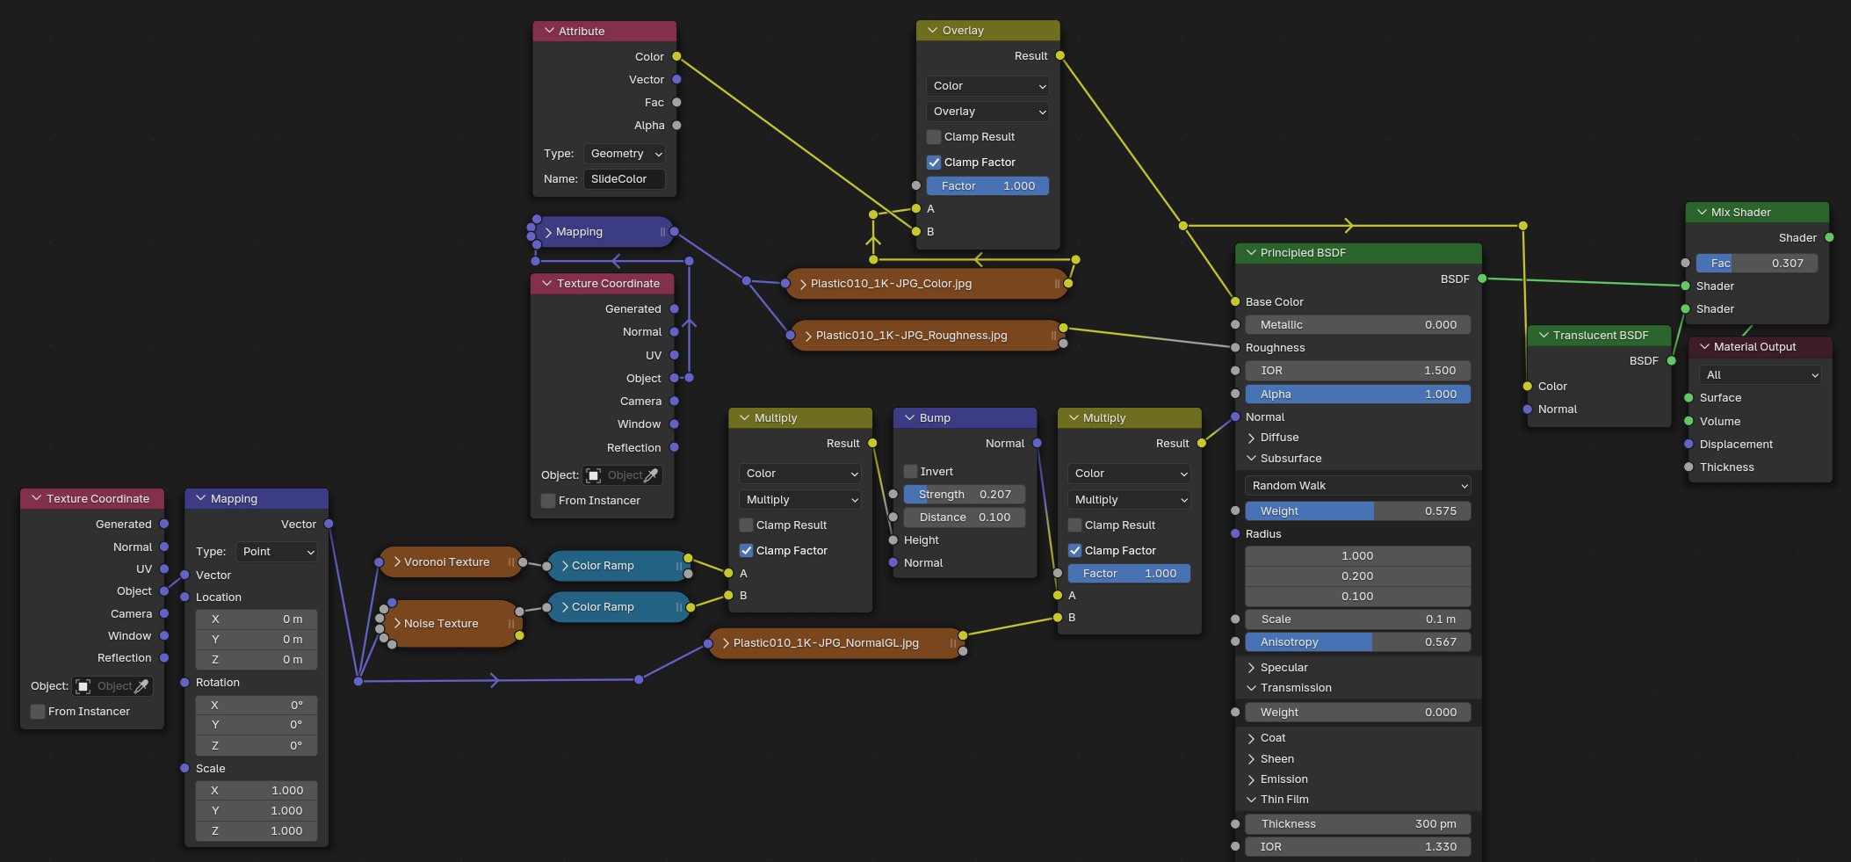Click Mix Shader's Shader output socket

point(1830,237)
